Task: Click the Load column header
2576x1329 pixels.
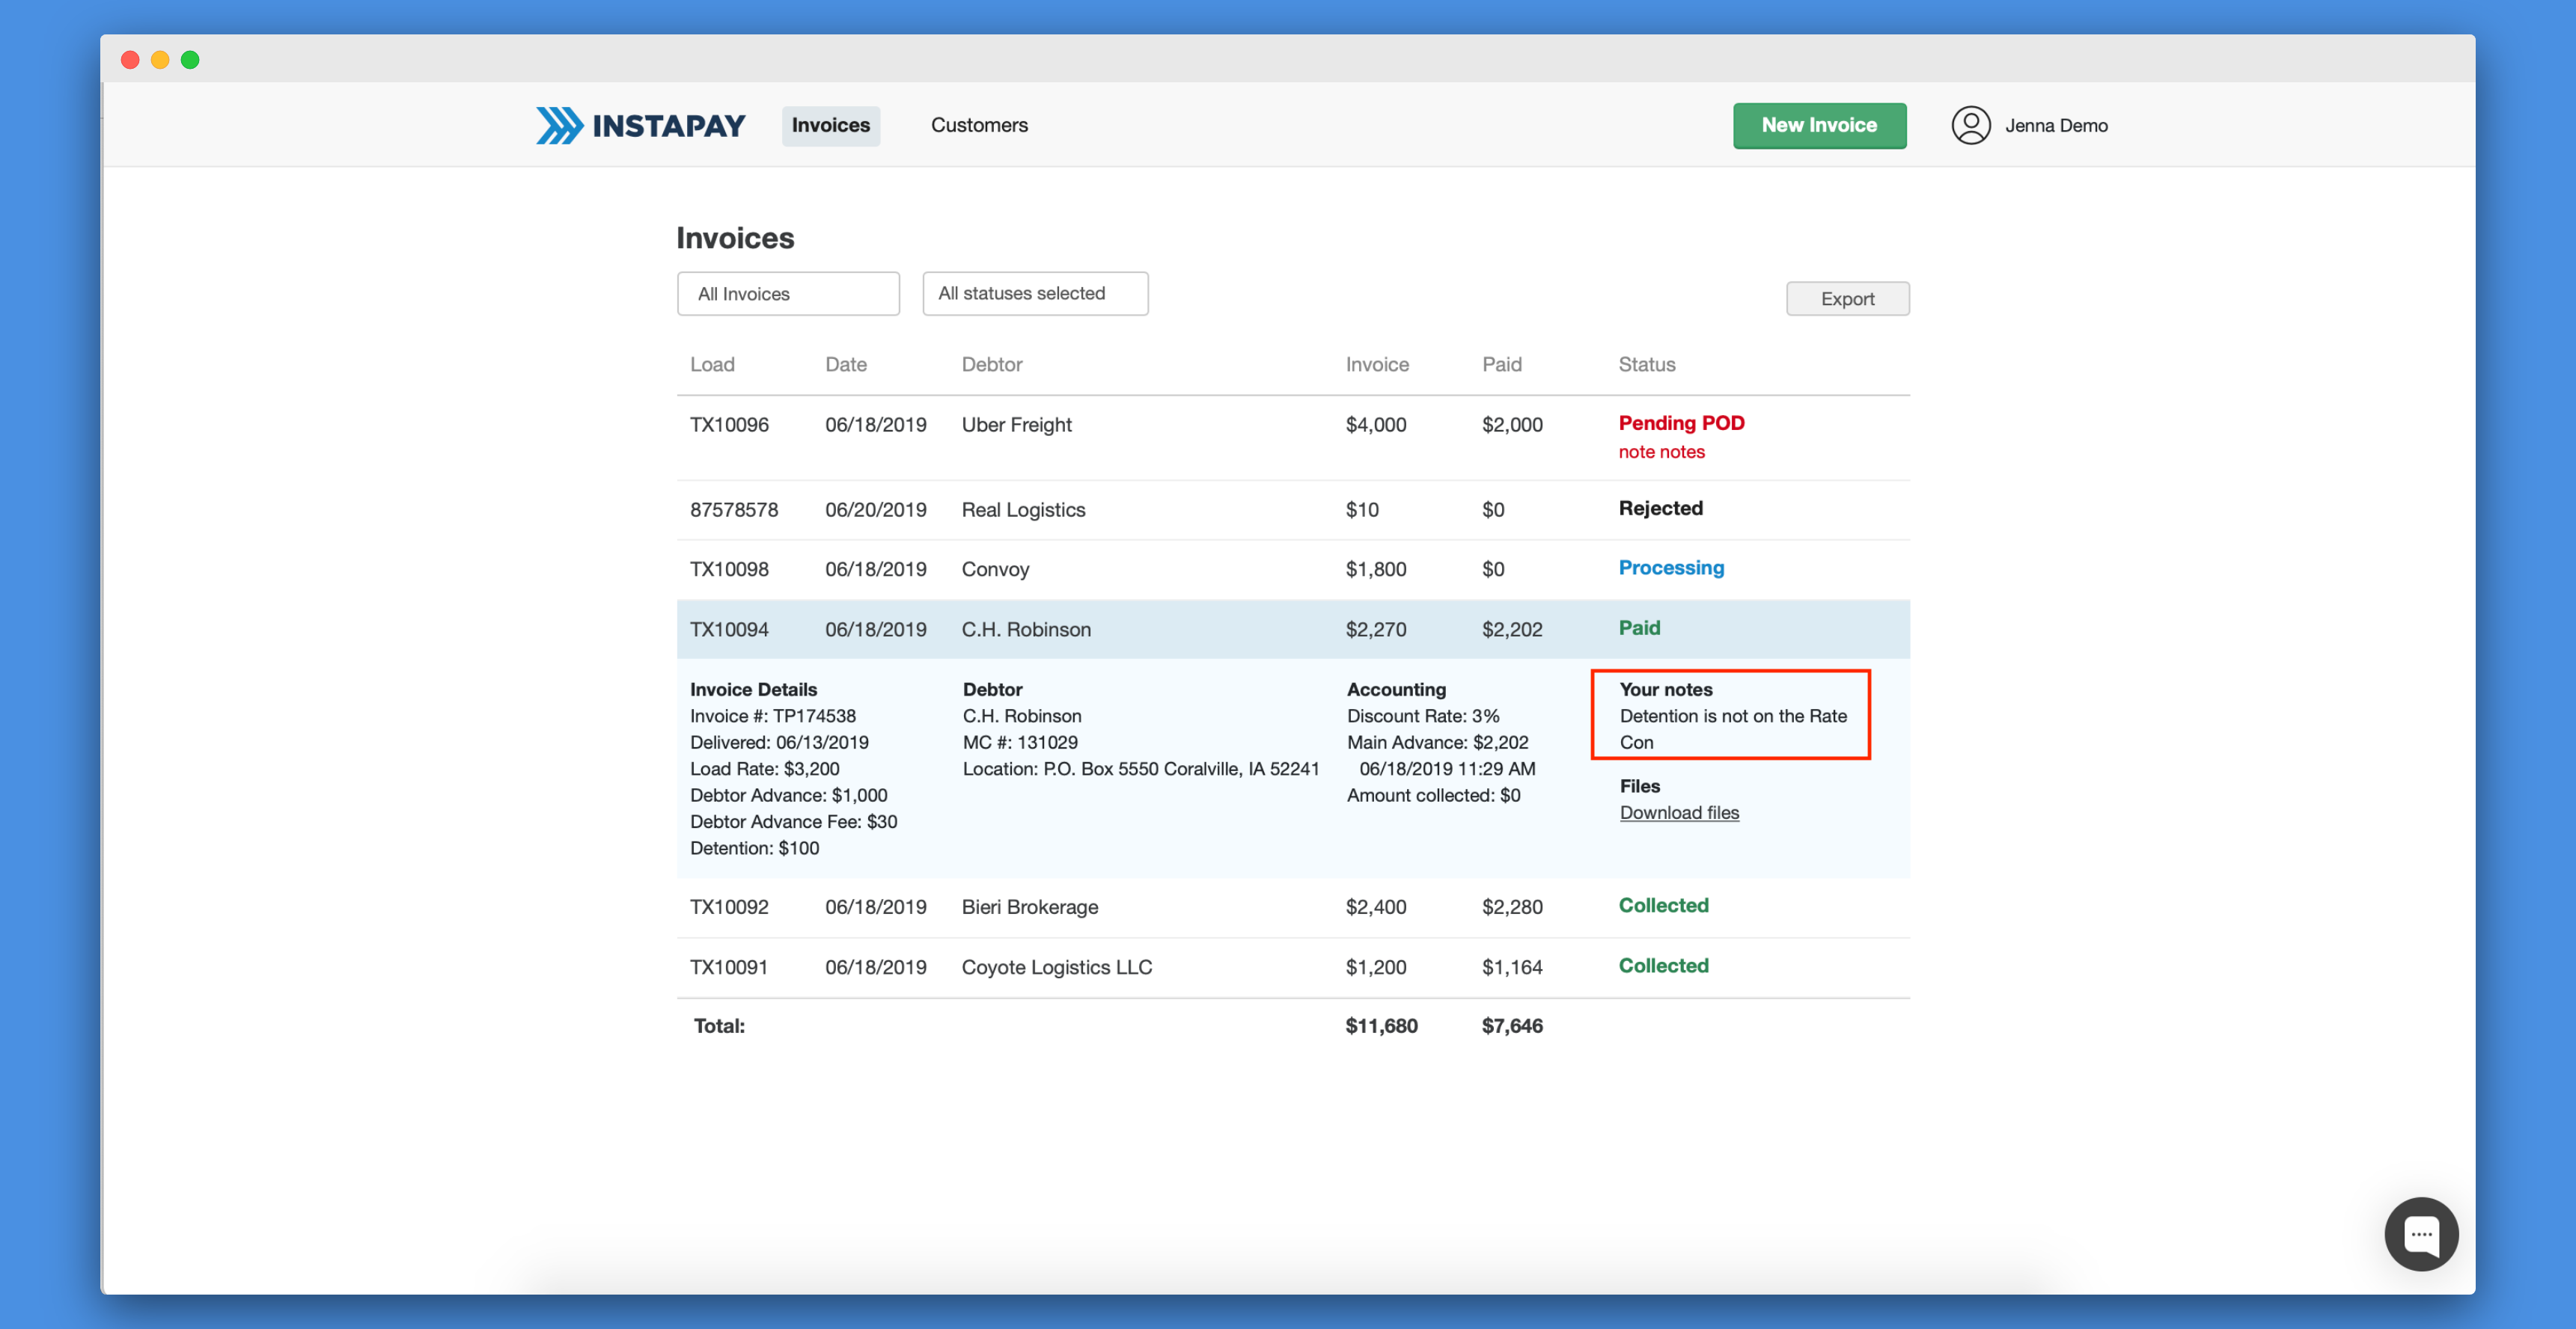Action: point(712,365)
